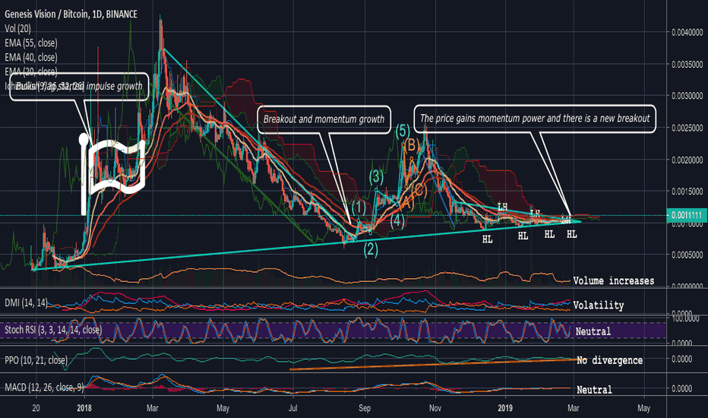
Task: Click 0.0030000 on the price axis
Action: tap(687, 96)
